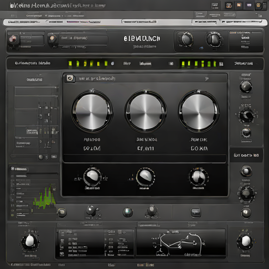The image size is (269, 269).
Task: Click the small knob under the left silver dial
Action: click(92, 177)
